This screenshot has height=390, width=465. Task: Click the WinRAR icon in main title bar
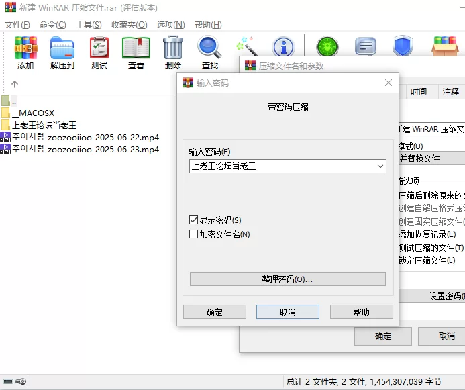11,7
